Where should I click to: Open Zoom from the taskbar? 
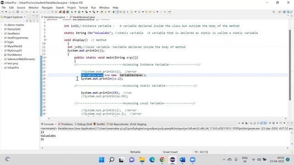(x=192, y=160)
